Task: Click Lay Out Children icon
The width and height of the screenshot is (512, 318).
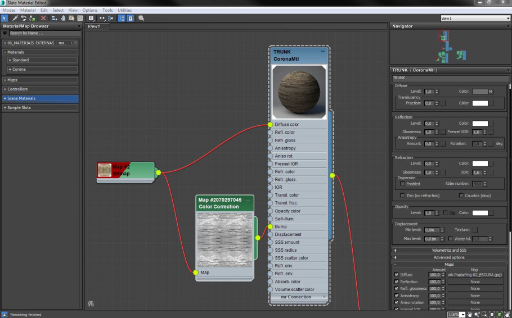Action: pyautogui.click(x=111, y=19)
